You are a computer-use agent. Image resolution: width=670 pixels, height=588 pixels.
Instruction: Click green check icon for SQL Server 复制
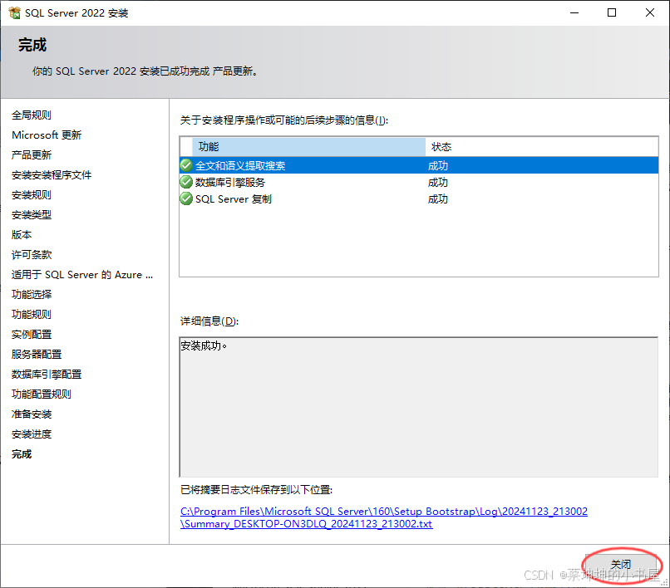[186, 198]
